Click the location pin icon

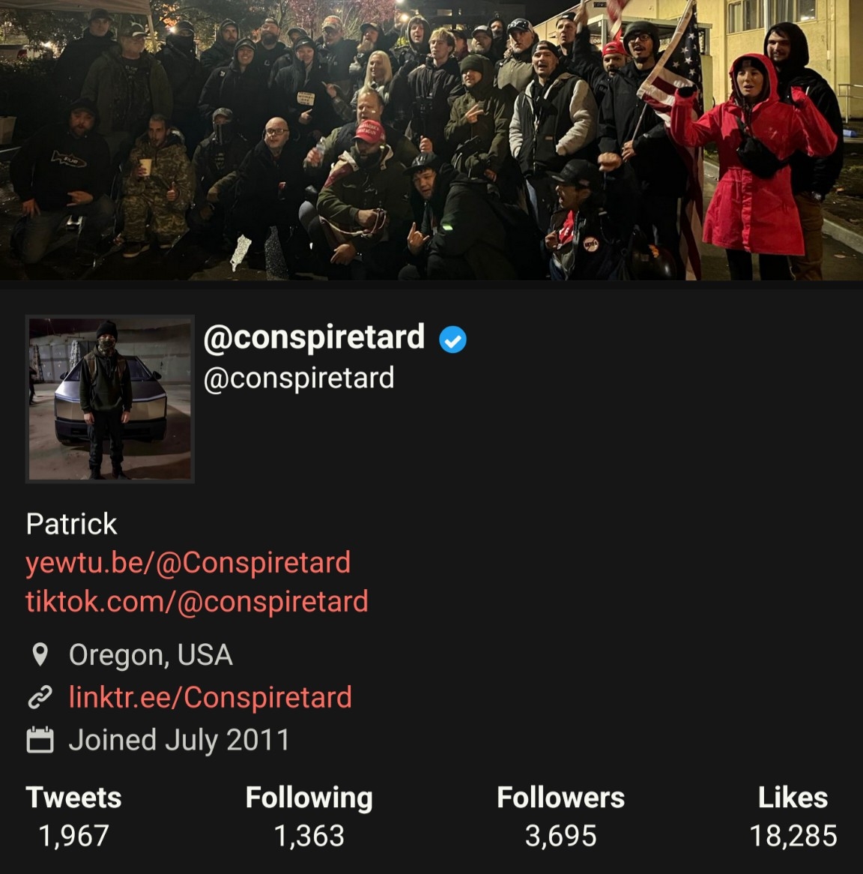click(40, 654)
